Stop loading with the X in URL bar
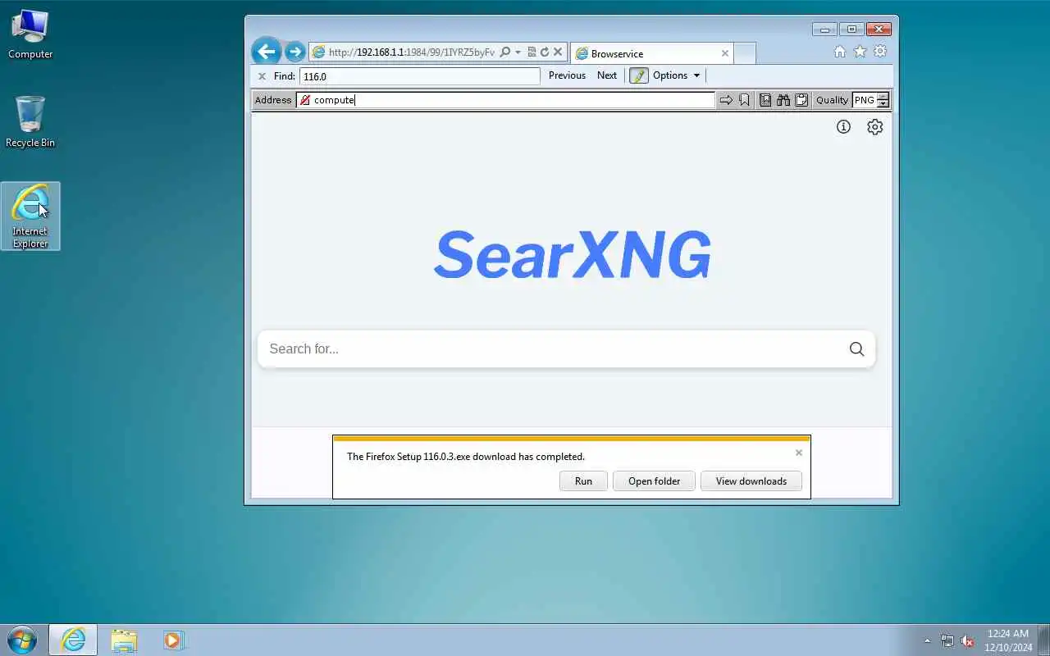 [x=558, y=52]
